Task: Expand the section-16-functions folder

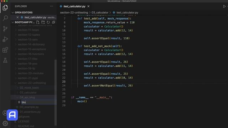Action: [31, 54]
